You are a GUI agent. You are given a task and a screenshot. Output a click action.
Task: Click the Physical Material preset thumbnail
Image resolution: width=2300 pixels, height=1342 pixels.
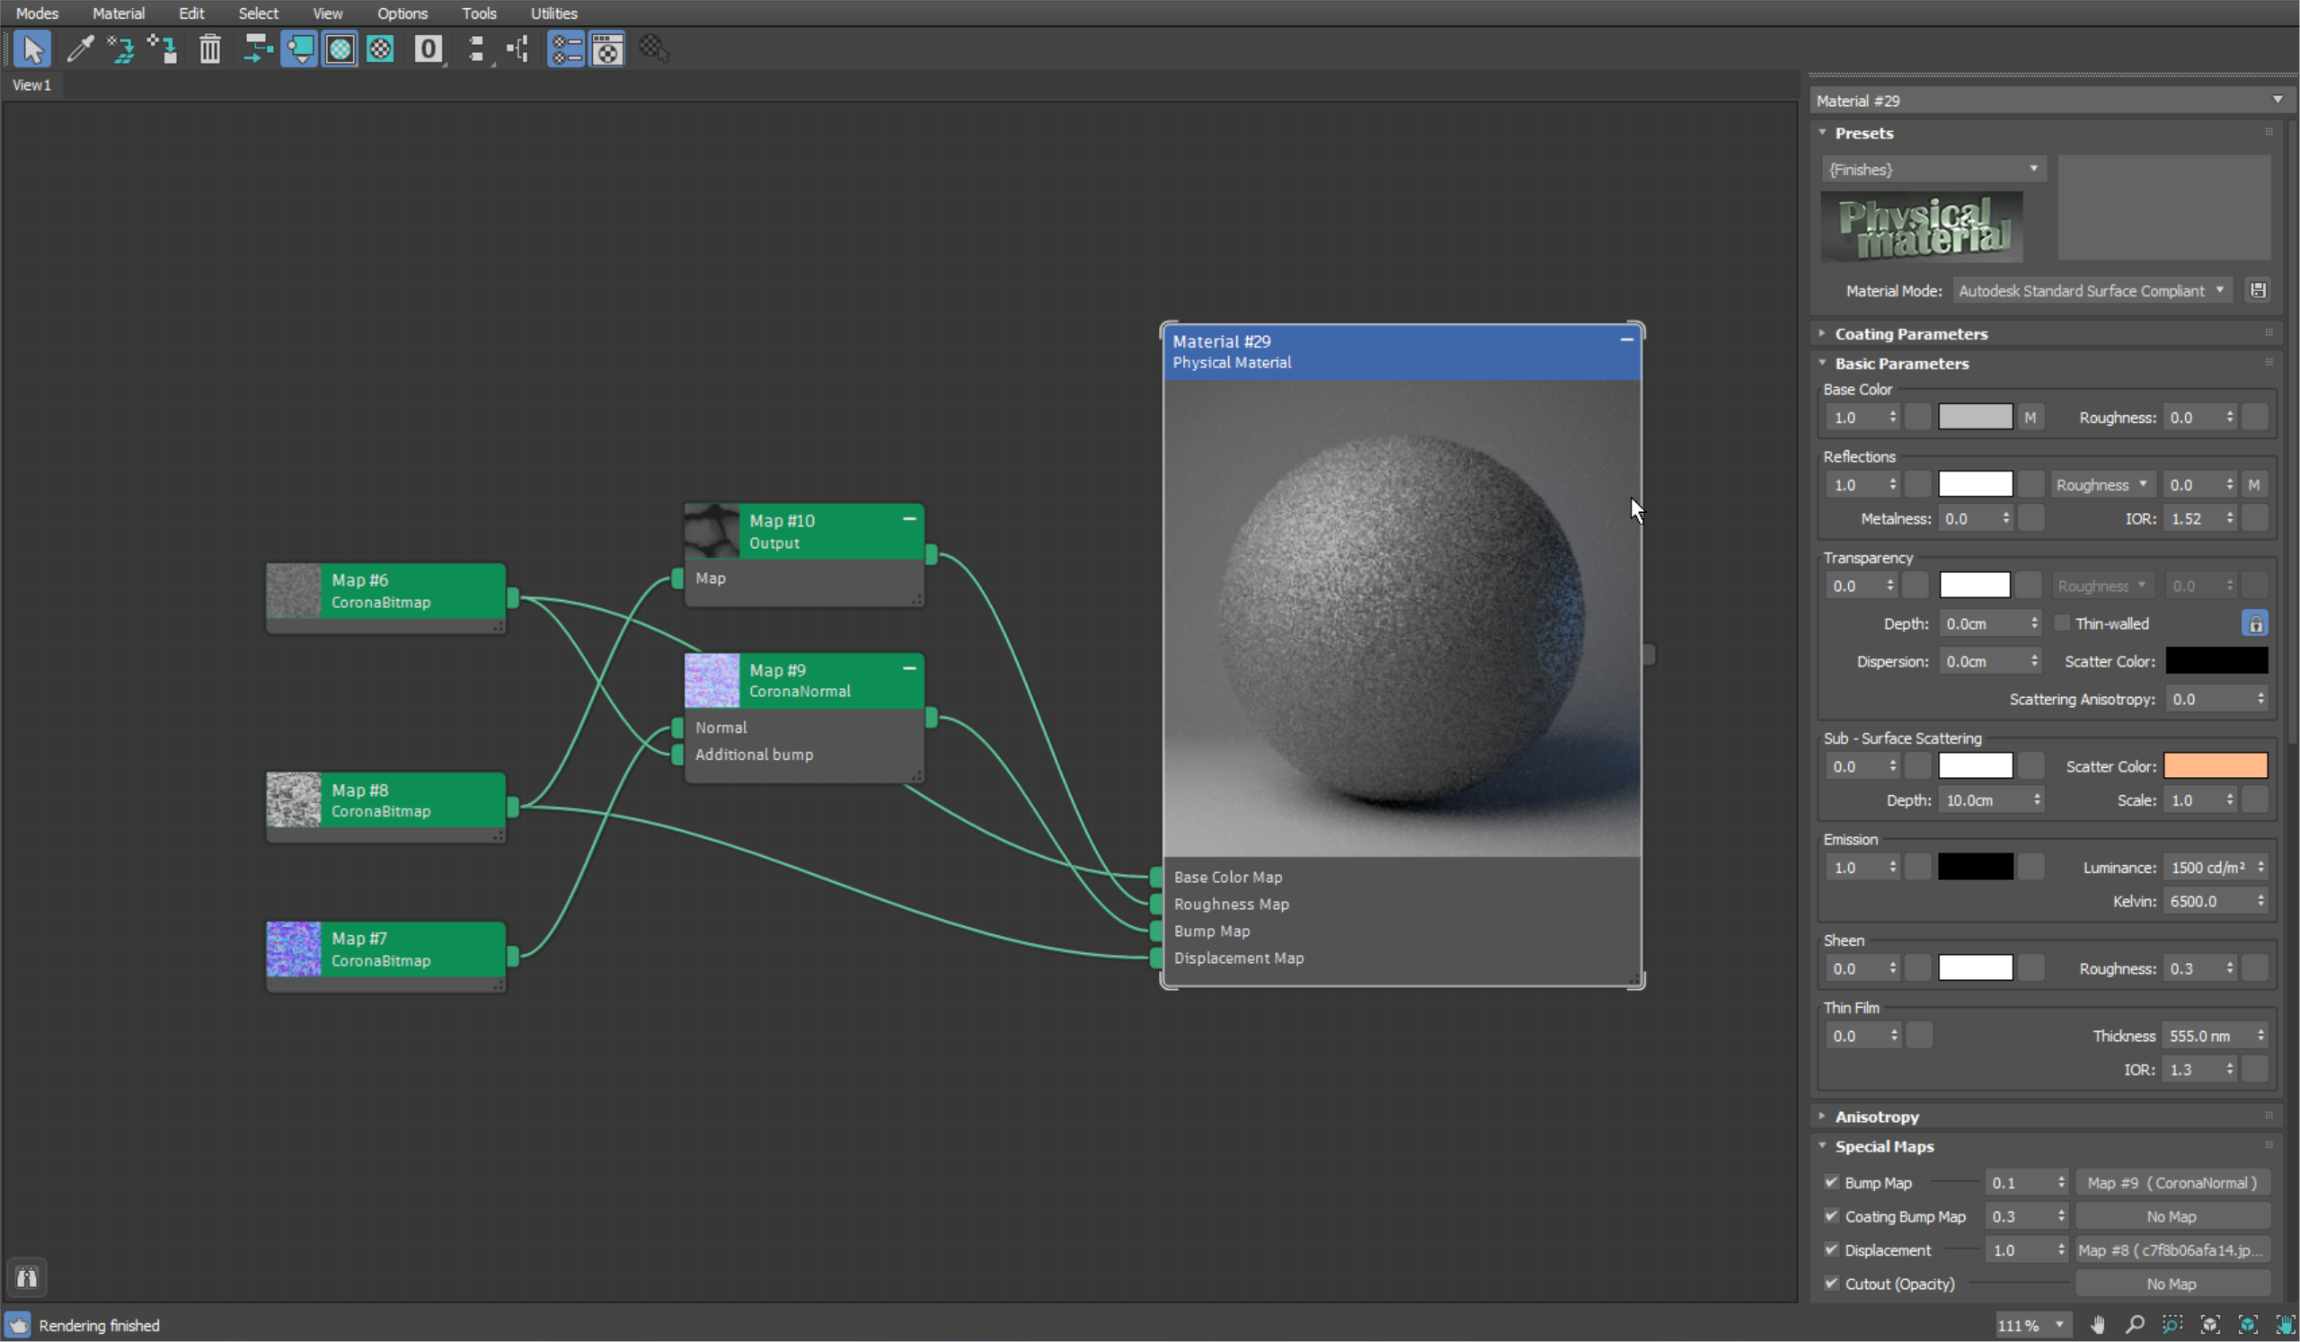pyautogui.click(x=1922, y=226)
